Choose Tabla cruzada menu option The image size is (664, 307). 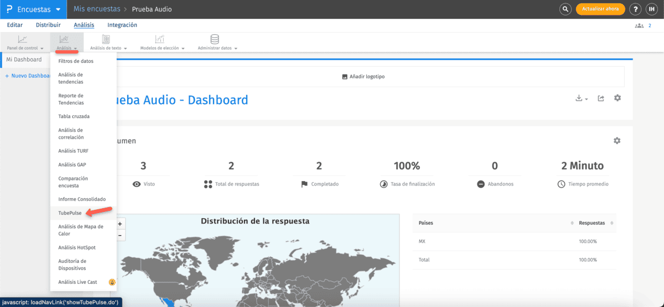tap(74, 117)
